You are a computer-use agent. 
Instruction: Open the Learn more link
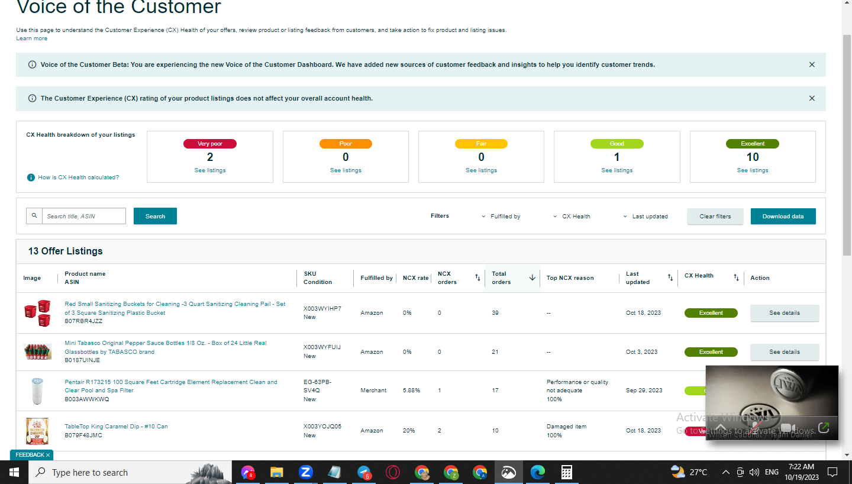[32, 38]
